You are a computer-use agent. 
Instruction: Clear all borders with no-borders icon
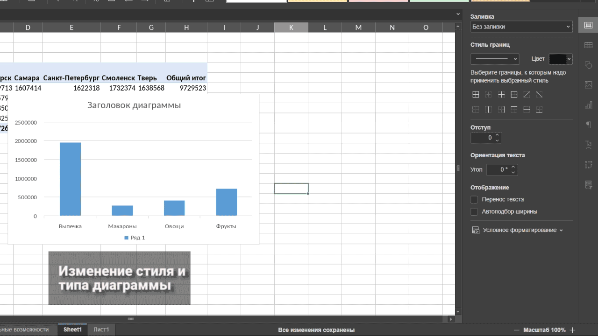[x=489, y=94]
